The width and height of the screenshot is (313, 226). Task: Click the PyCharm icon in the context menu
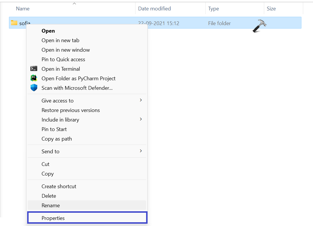click(34, 78)
